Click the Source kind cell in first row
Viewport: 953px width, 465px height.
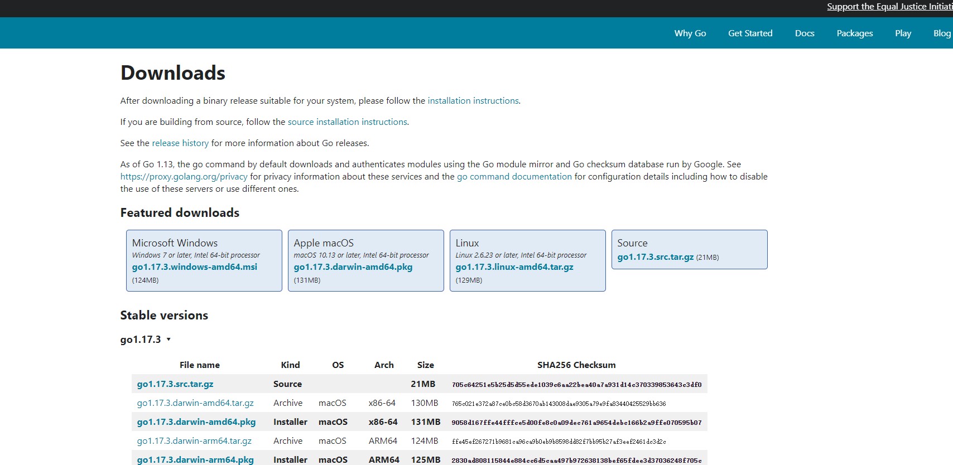287,384
